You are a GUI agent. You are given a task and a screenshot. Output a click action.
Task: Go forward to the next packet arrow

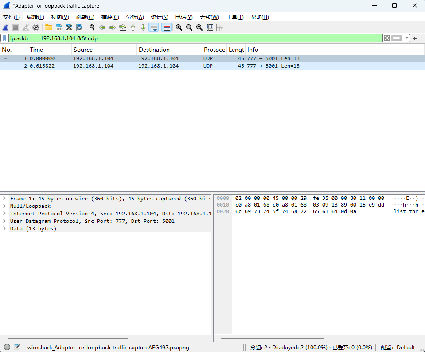(113, 27)
